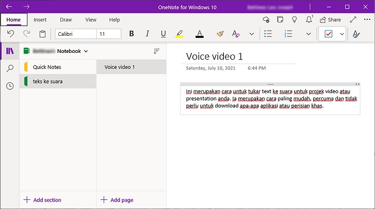Show recent notes via the clock icon
This screenshot has height=209, width=375.
click(10, 86)
